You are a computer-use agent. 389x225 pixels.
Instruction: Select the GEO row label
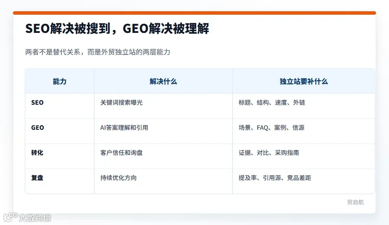point(38,128)
